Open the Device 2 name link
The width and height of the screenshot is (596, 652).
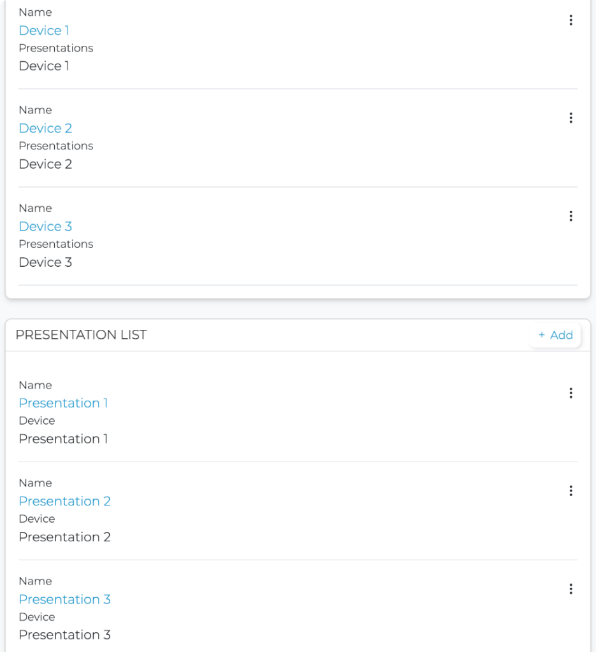point(45,129)
